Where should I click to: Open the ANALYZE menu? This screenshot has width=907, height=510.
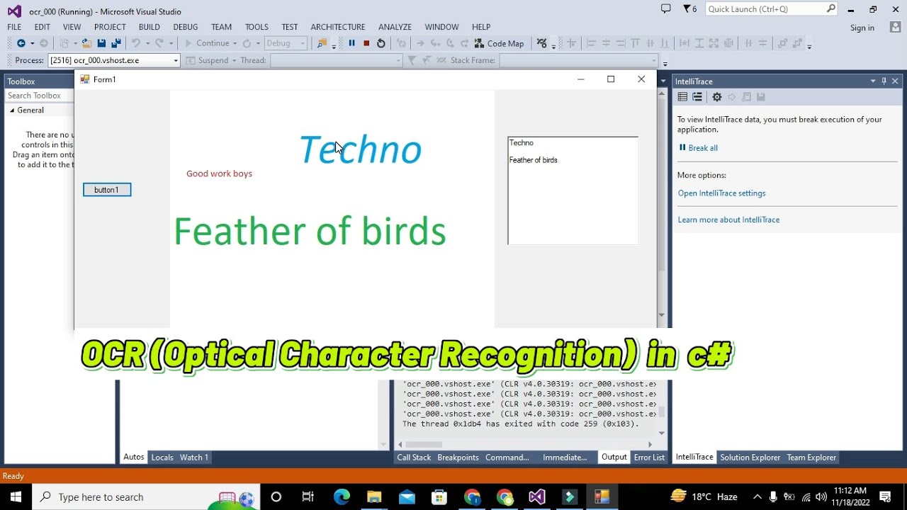395,27
